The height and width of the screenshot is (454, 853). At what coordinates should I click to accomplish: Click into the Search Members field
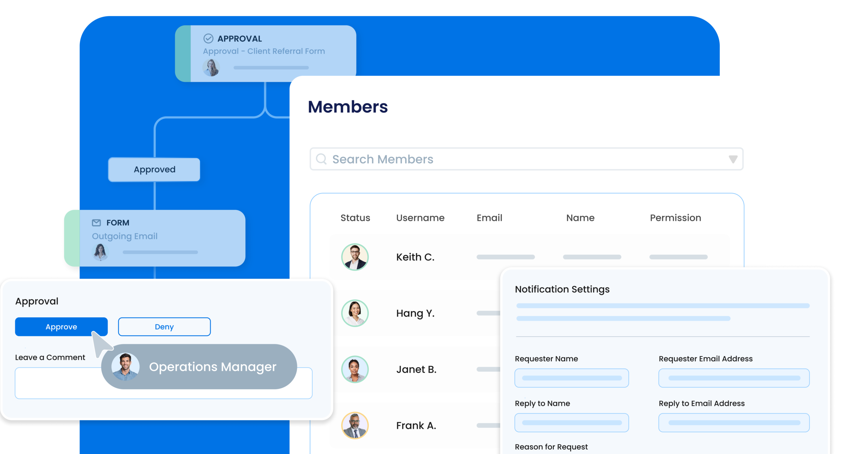tap(526, 159)
